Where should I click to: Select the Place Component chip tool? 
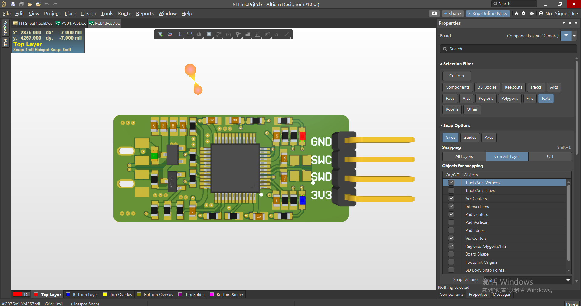209,34
